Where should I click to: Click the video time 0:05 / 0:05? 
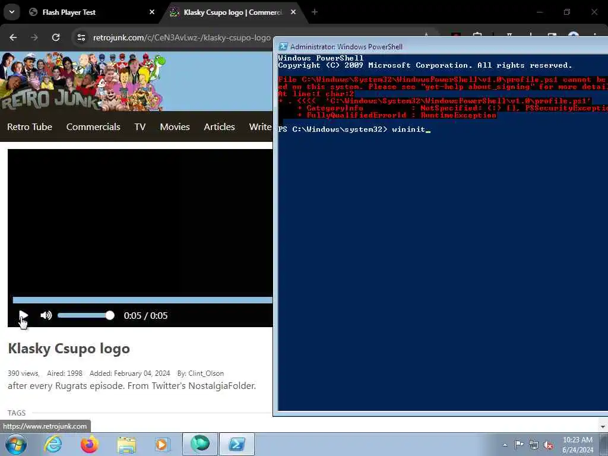(x=146, y=316)
